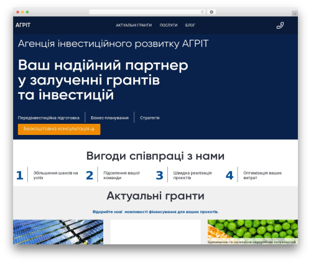Open the БЛОГ menu item
The image size is (311, 263).
pyautogui.click(x=190, y=25)
